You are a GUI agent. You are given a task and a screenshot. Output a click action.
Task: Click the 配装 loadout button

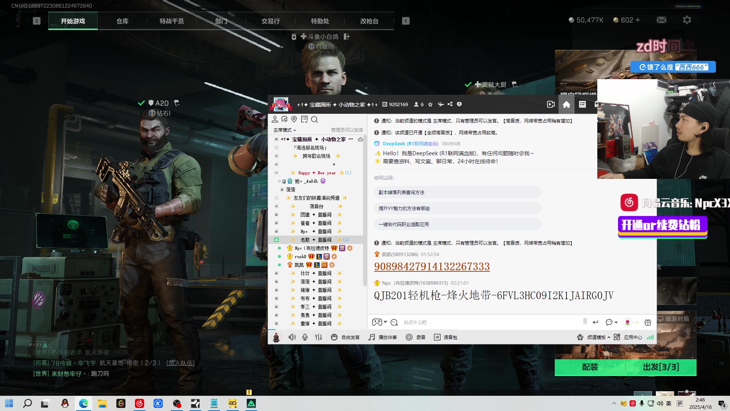(x=590, y=367)
